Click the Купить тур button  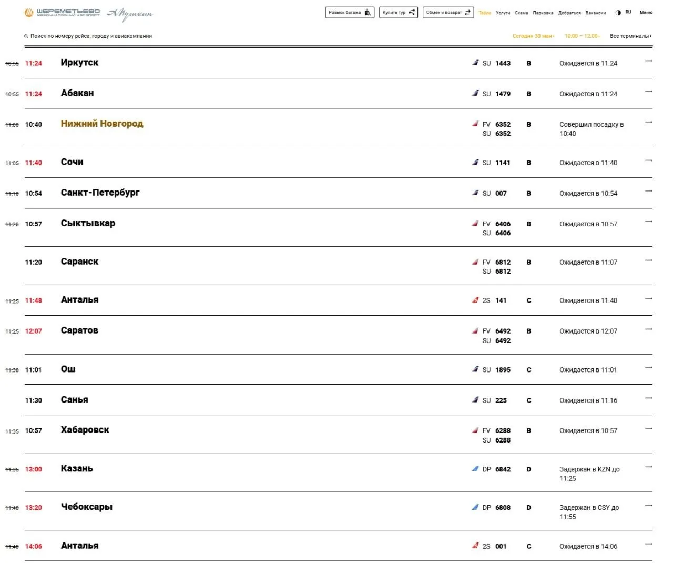coord(399,12)
